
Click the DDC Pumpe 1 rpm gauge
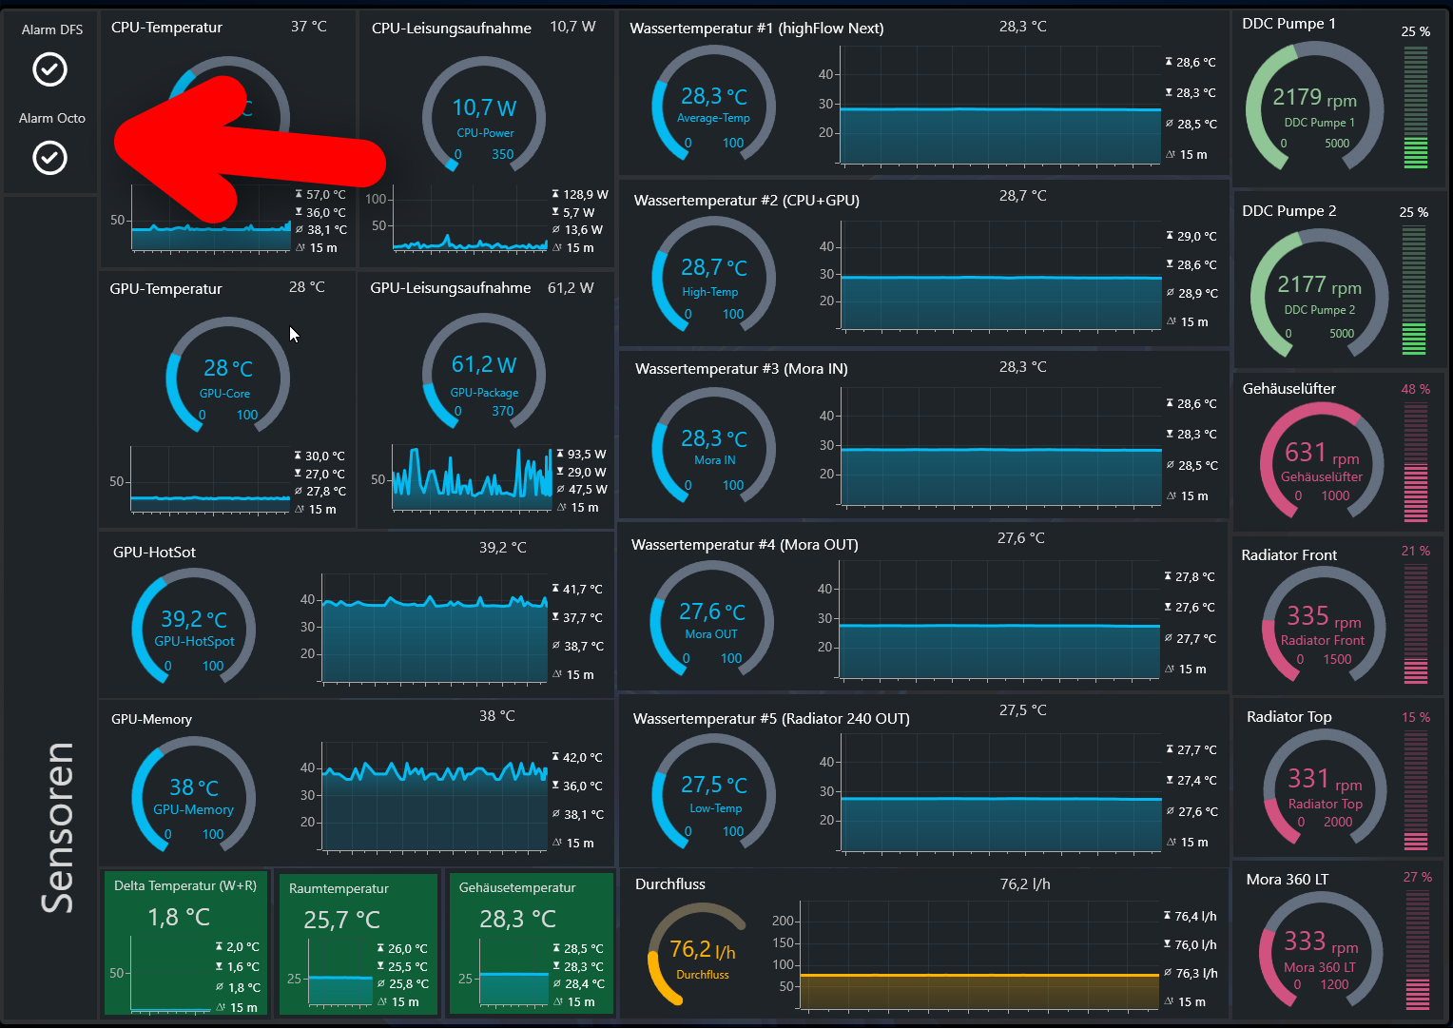tap(1314, 107)
